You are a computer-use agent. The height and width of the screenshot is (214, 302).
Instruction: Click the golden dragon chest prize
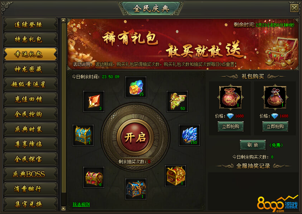[175, 176]
